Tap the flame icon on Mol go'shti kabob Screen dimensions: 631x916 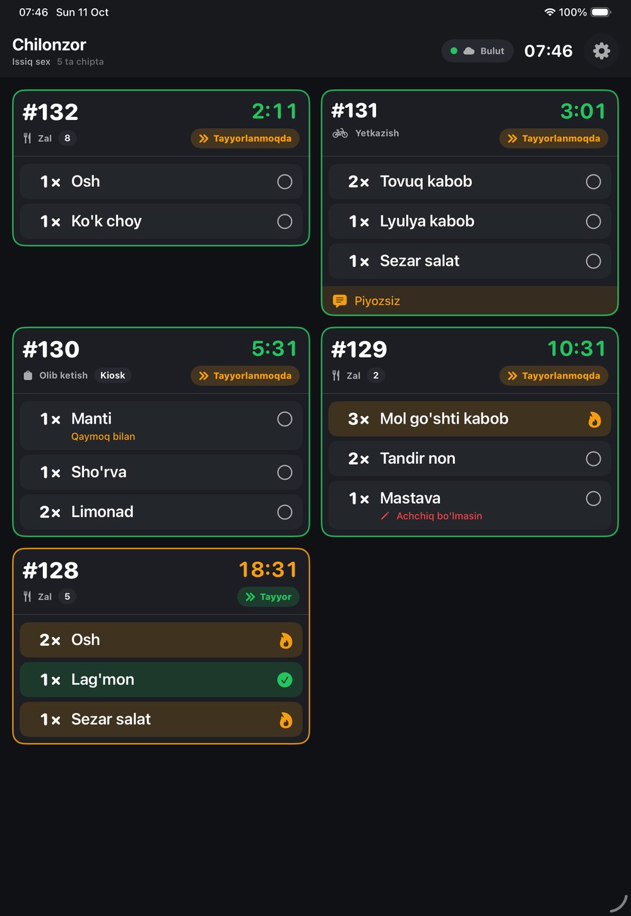click(x=594, y=420)
